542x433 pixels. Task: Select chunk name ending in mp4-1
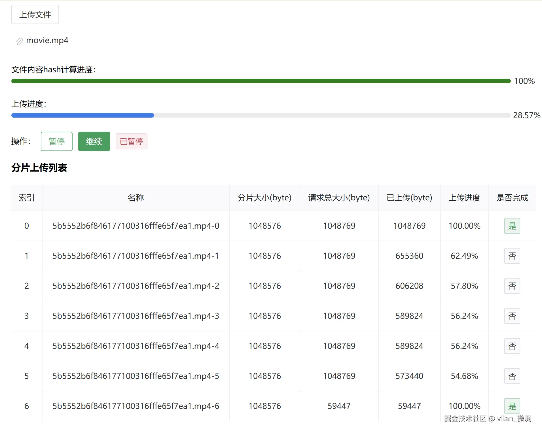[x=136, y=256]
